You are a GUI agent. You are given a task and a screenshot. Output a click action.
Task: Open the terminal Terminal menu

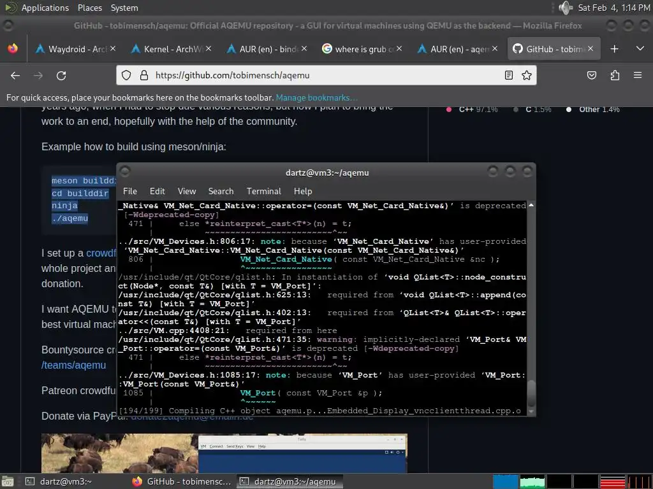[263, 191]
